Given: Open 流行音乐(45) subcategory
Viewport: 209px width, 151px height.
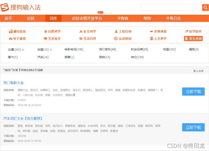Looking at the screenshot, I should (108, 49).
